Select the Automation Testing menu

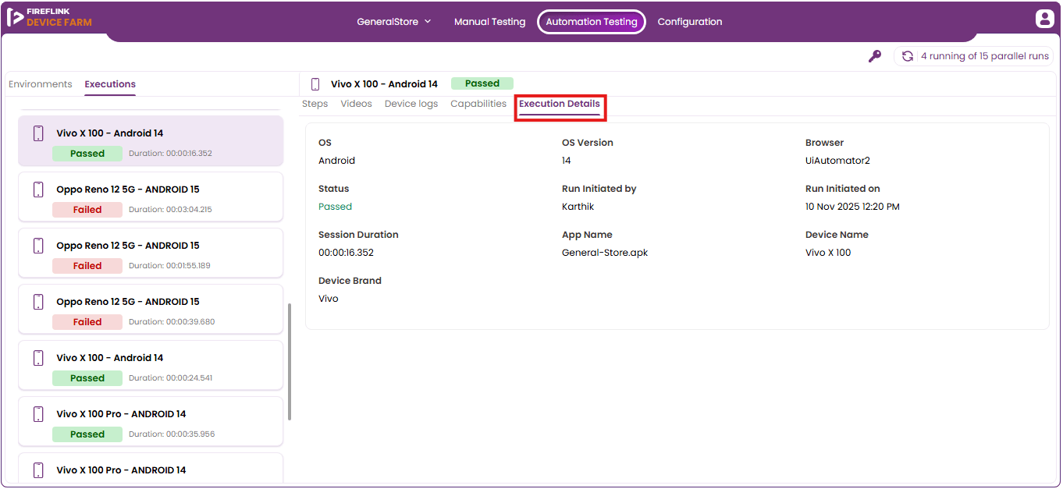pos(592,22)
